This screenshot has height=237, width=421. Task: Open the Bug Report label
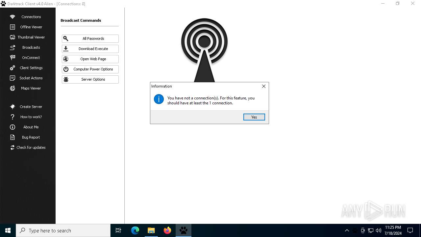tap(31, 137)
